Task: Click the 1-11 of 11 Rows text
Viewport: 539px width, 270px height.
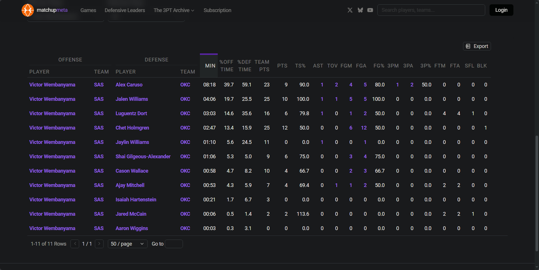Action: pos(49,244)
